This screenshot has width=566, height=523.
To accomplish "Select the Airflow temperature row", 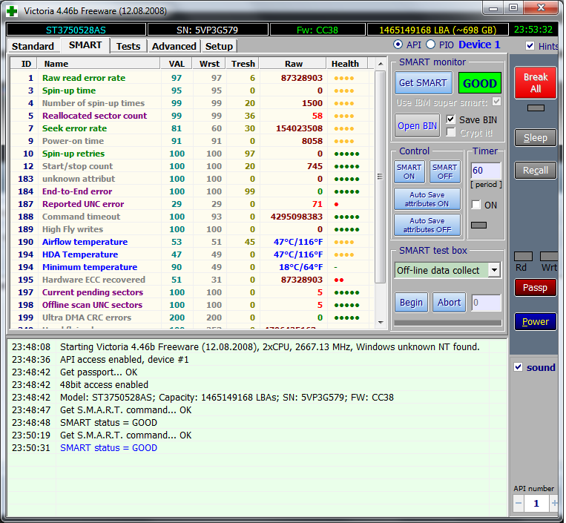I will pyautogui.click(x=191, y=242).
